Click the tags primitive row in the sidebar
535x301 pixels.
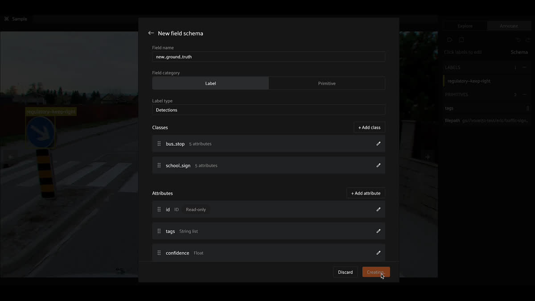point(488,108)
